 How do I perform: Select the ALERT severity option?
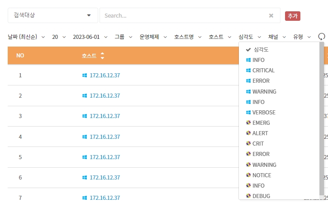(x=260, y=133)
